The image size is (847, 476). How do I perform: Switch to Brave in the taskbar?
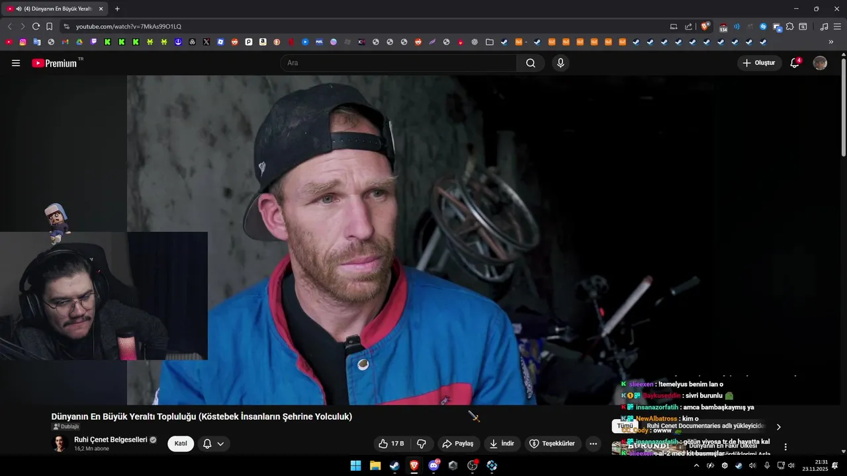coord(414,465)
